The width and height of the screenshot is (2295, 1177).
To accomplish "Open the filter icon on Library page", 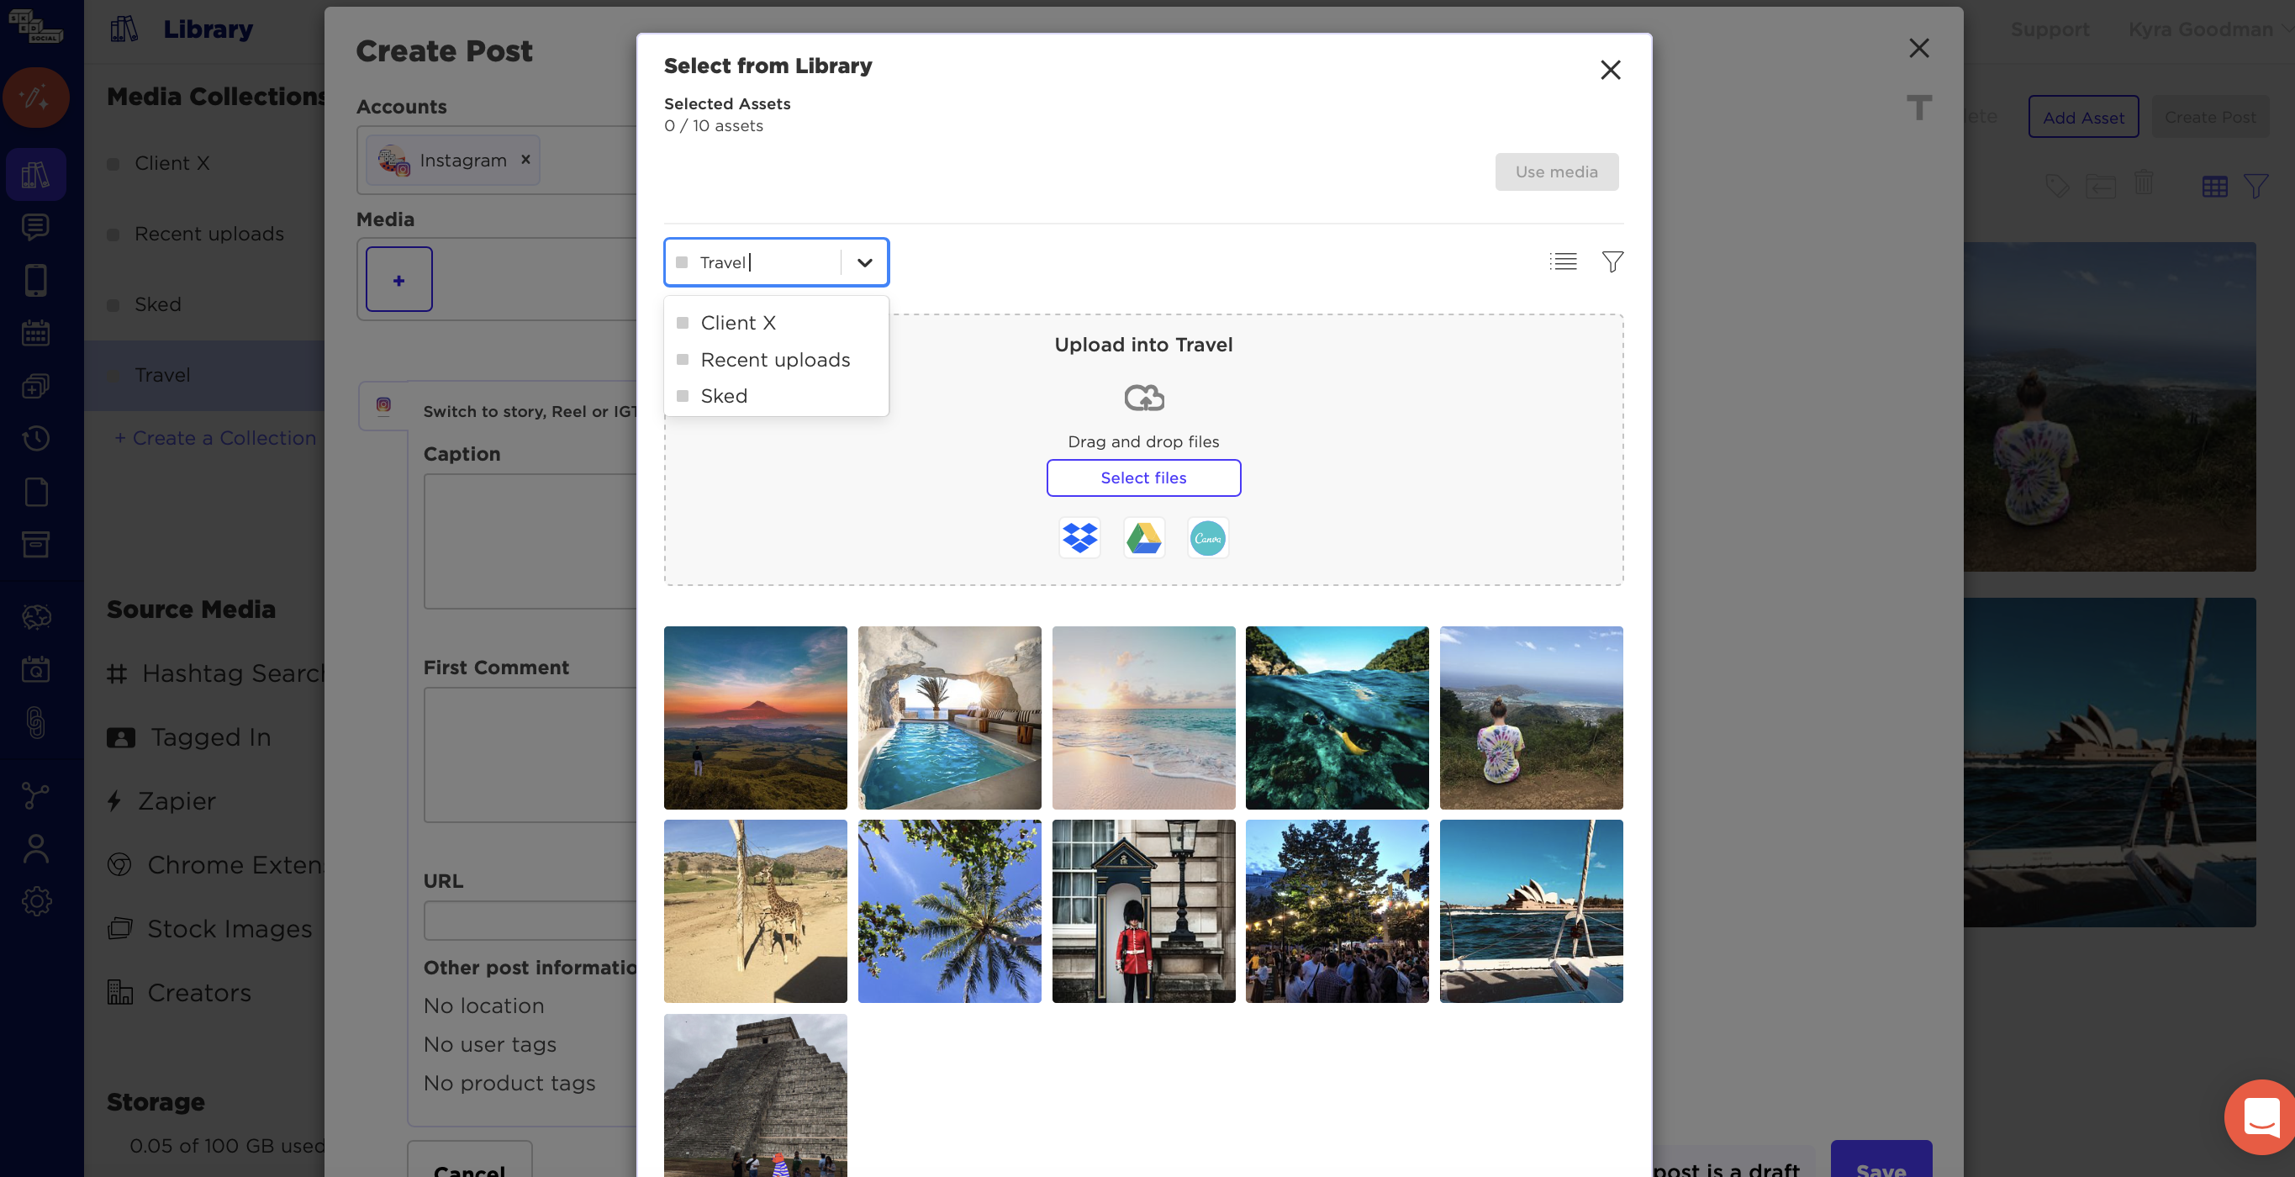I will click(2255, 186).
